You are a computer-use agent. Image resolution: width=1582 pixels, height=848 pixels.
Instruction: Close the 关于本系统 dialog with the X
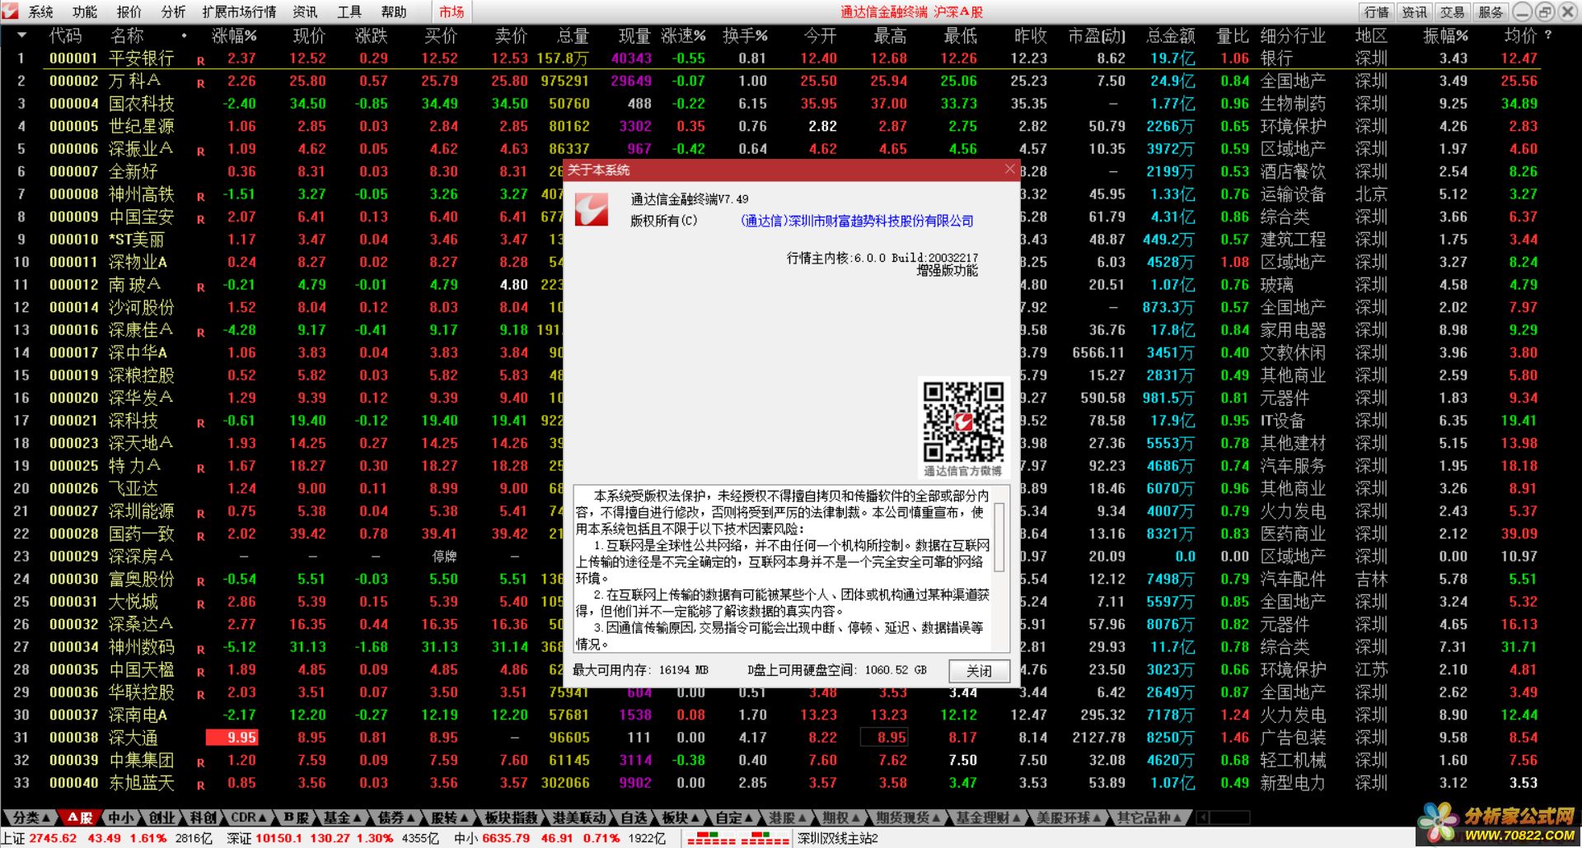(x=1010, y=169)
